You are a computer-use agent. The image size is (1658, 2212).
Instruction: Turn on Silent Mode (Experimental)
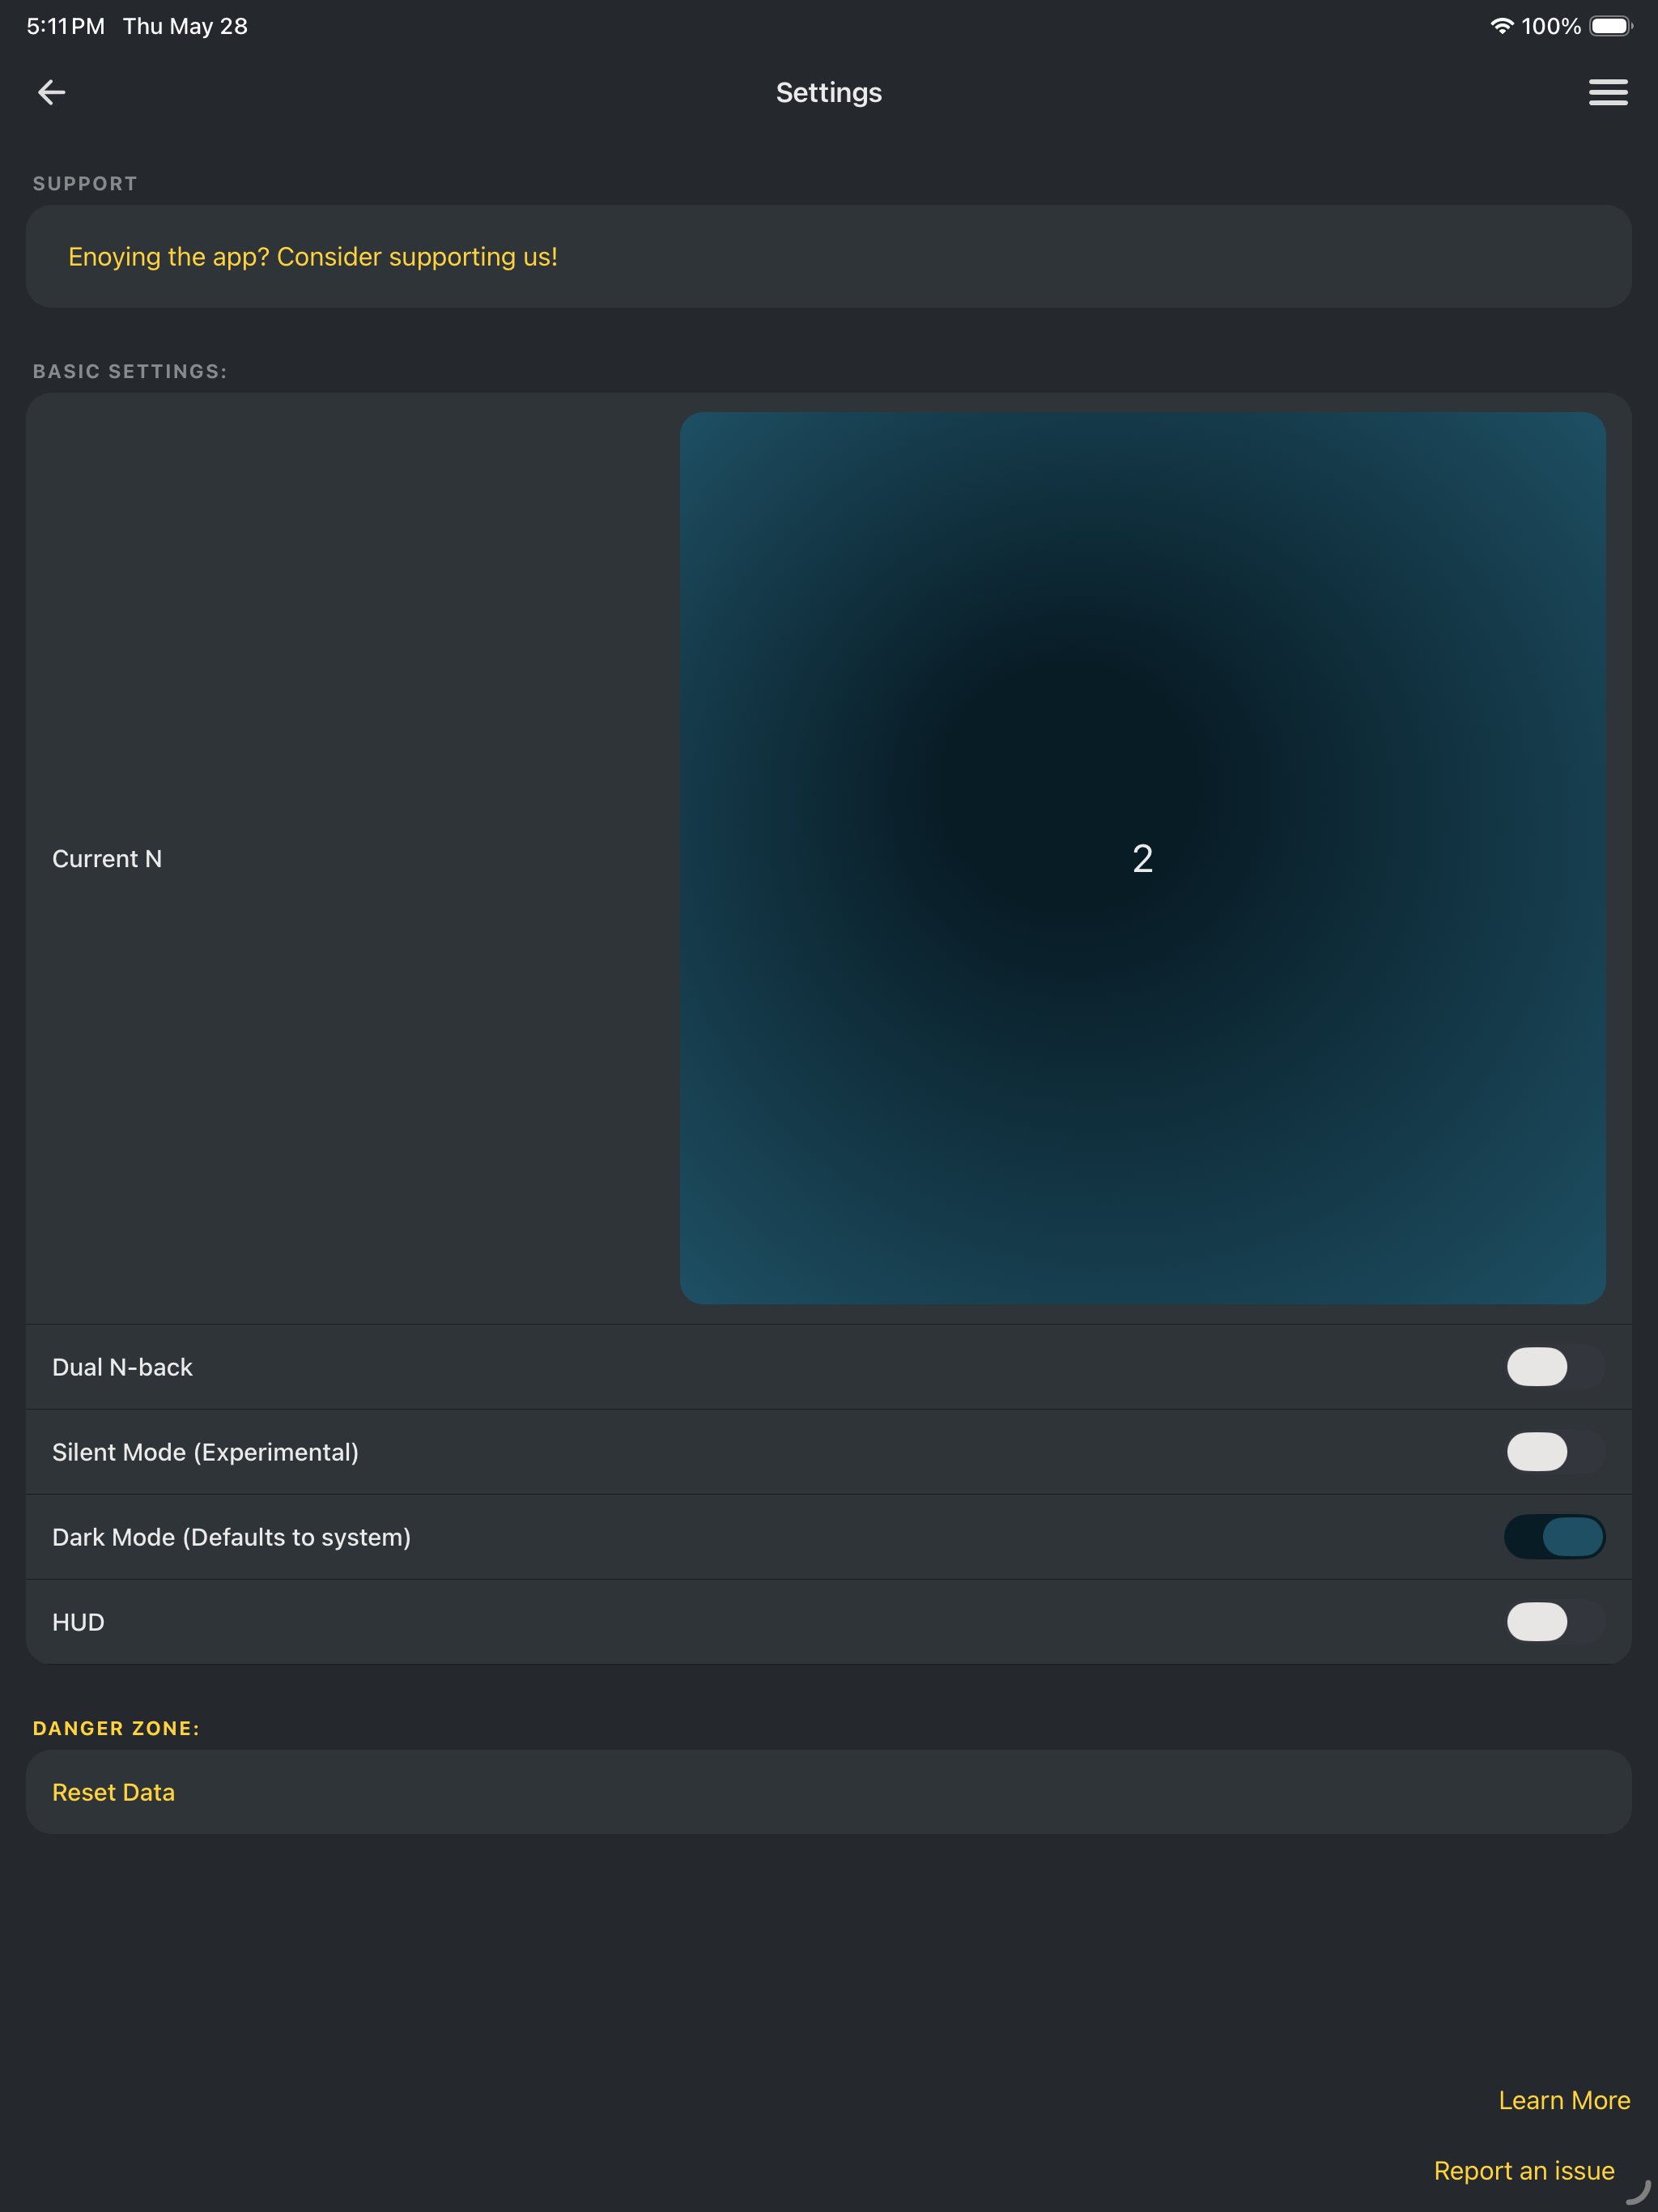click(x=1555, y=1452)
